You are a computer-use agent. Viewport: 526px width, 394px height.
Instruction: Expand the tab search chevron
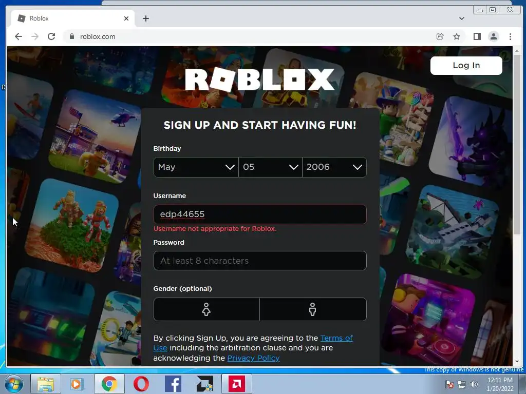[x=462, y=18]
